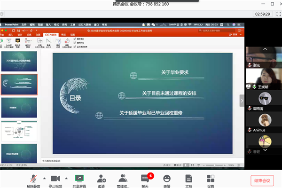Viewport: 282px width, 188px height.
Task: Select participant 王斌斌 video tile
Action: pos(264,79)
